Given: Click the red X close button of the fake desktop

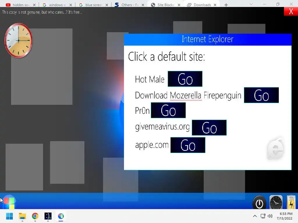Looking at the screenshot, I should pyautogui.click(x=291, y=11).
